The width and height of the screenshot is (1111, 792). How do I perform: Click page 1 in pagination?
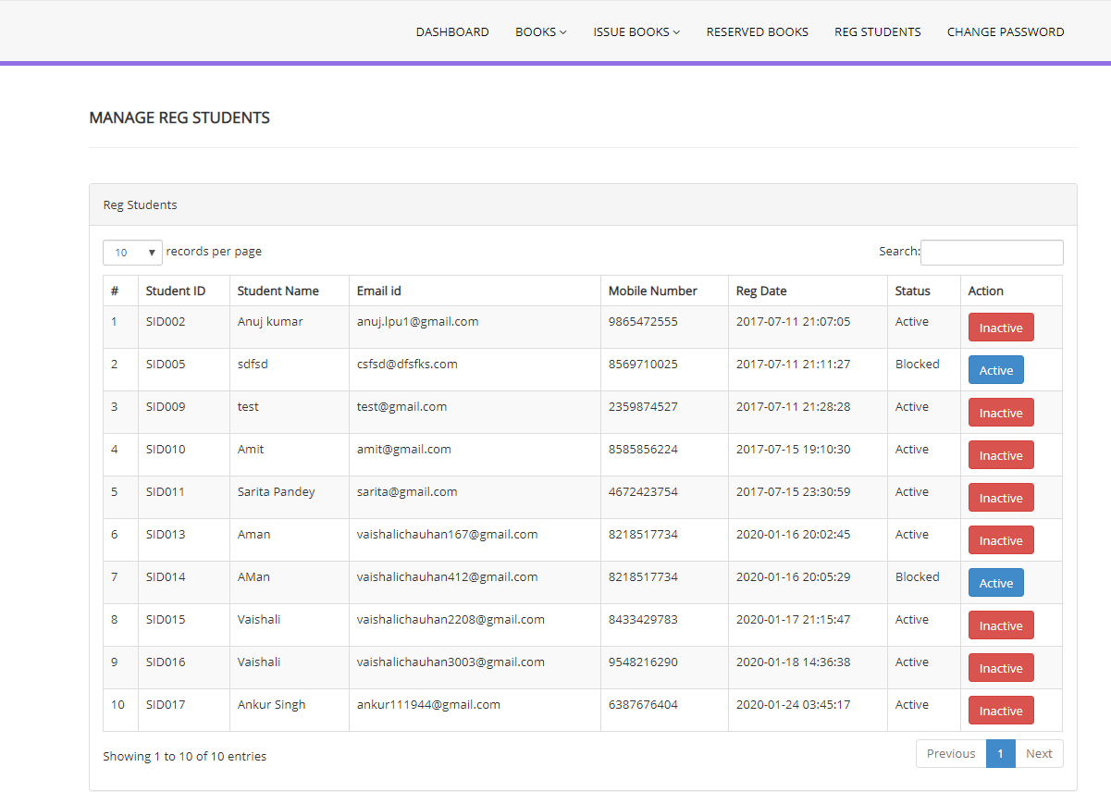pyautogui.click(x=1000, y=753)
